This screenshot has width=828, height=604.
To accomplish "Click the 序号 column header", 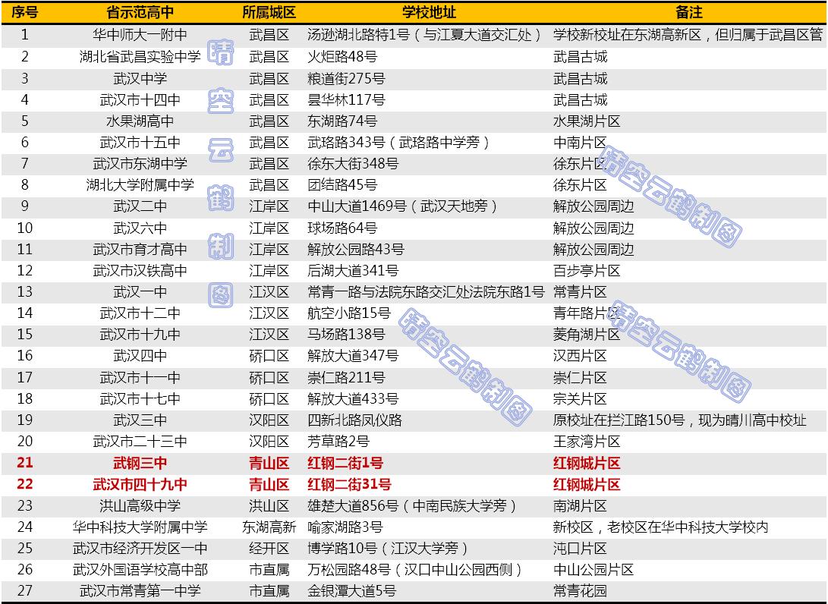I will 23,11.
